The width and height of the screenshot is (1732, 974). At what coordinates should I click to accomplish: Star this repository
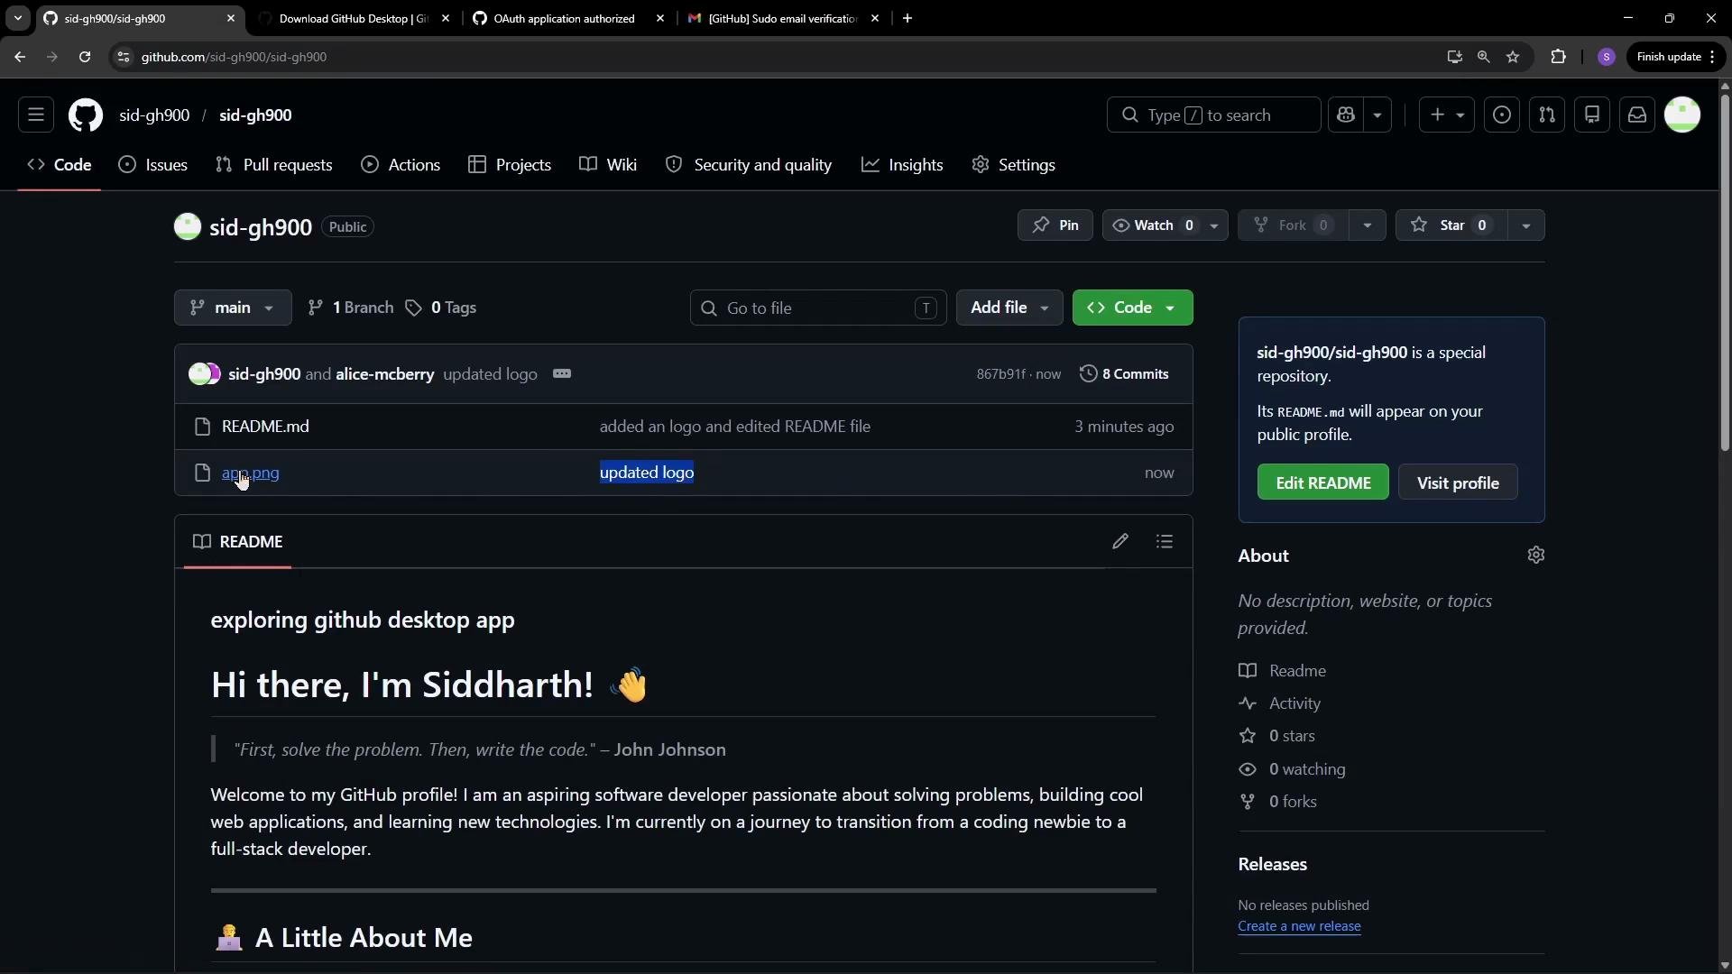tap(1451, 225)
